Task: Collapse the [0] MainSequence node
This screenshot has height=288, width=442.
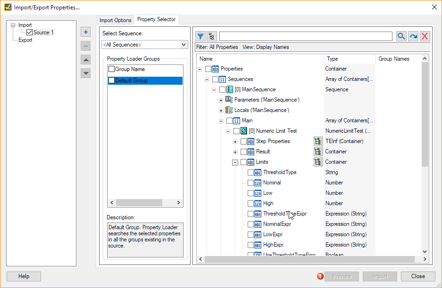Action: tap(214, 90)
